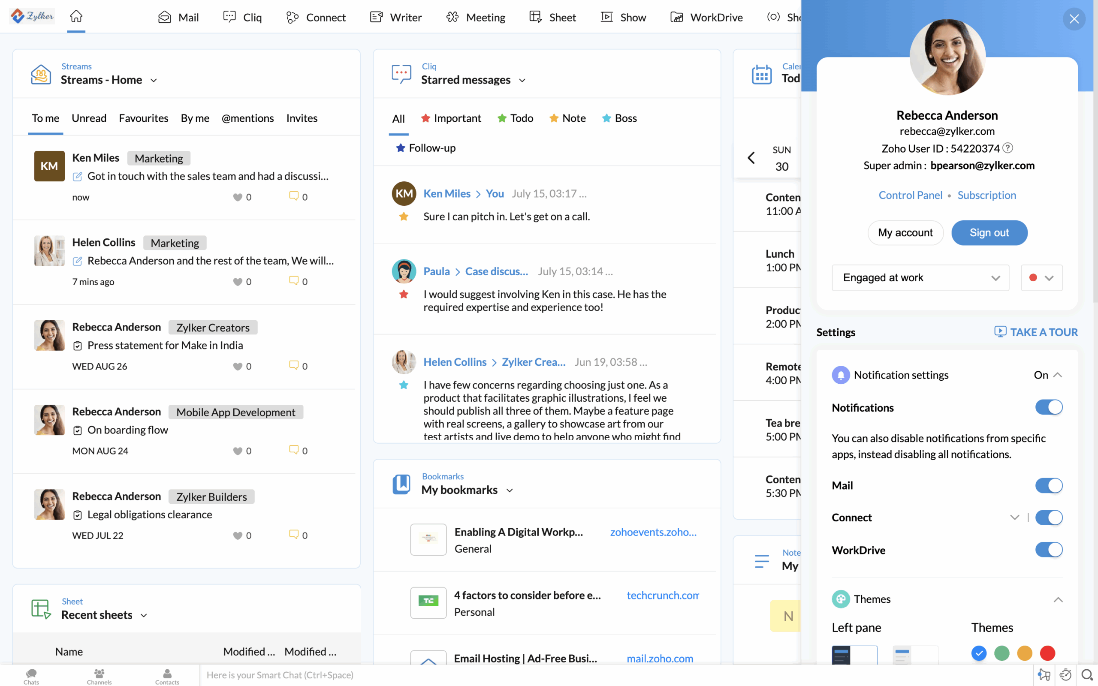Viewport: 1098px width, 686px height.
Task: Switch to the Unread tab
Action: pos(89,118)
